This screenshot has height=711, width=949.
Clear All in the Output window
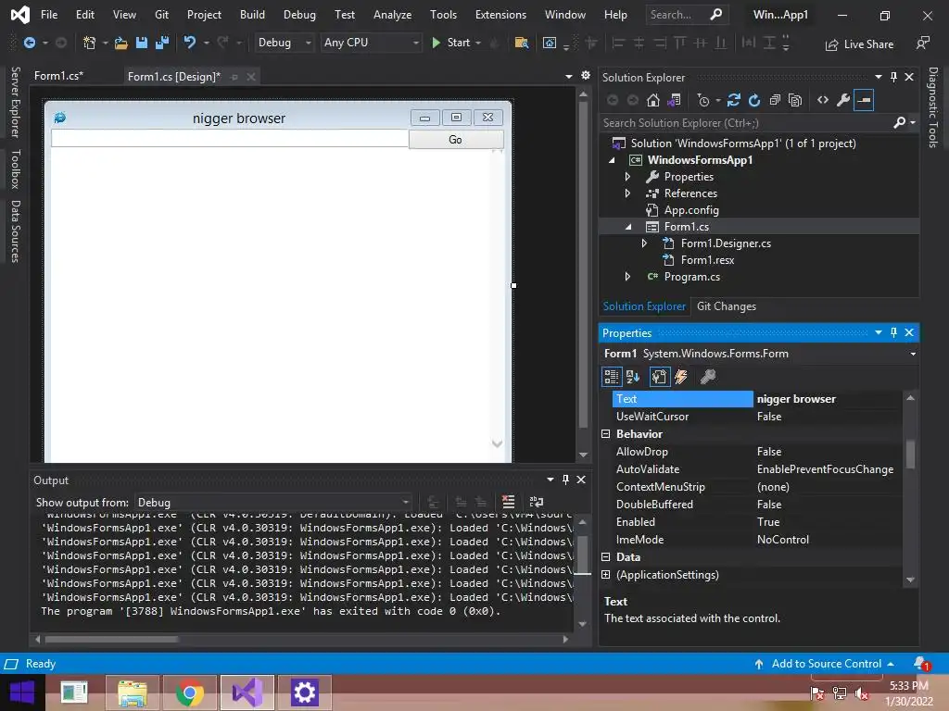509,502
